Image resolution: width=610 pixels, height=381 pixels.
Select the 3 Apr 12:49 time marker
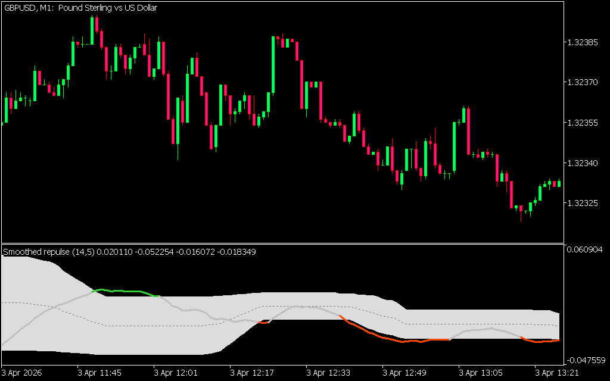[x=404, y=373]
